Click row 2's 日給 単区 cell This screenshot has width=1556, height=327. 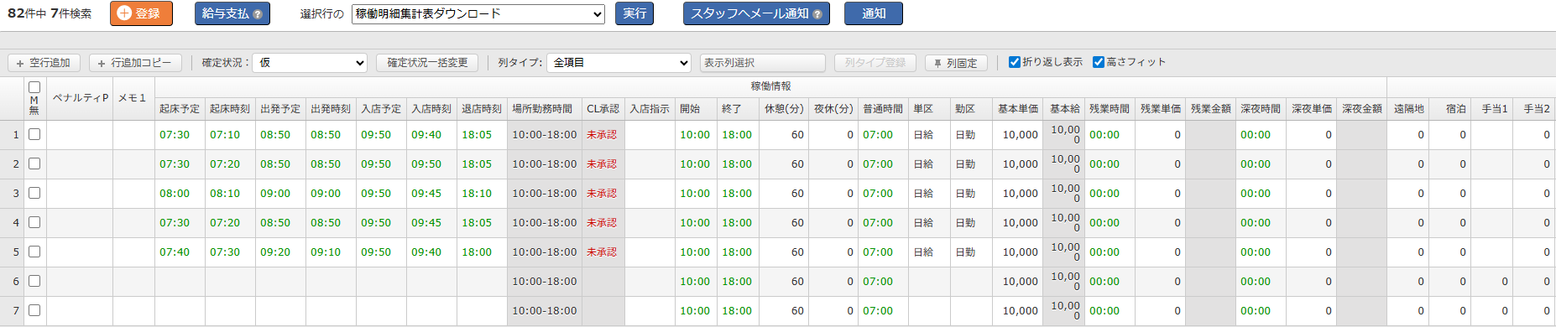929,163
